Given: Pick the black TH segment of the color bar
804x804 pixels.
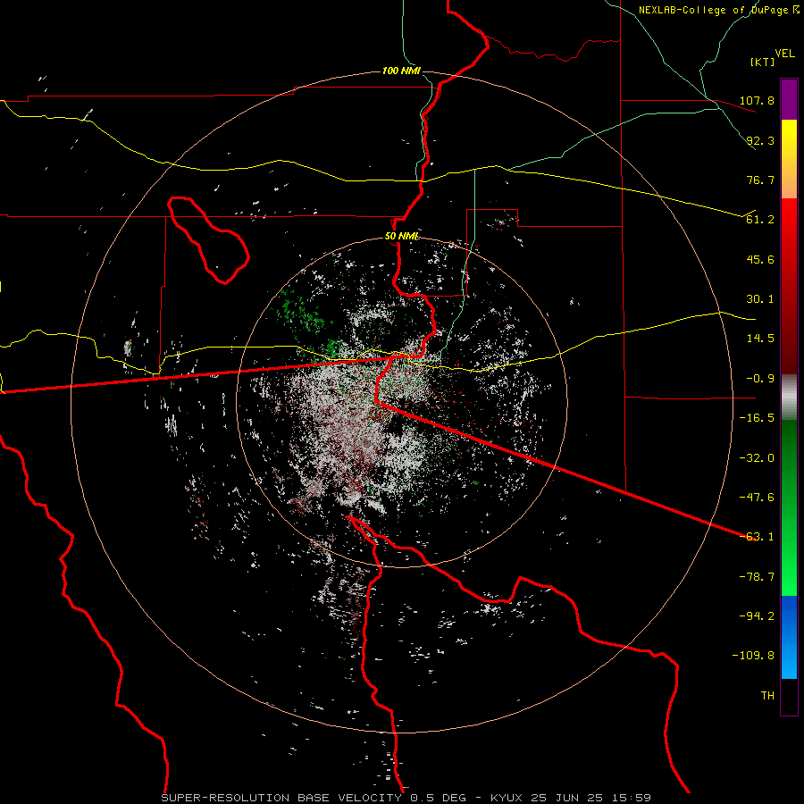Looking at the screenshot, I should pyautogui.click(x=789, y=696).
